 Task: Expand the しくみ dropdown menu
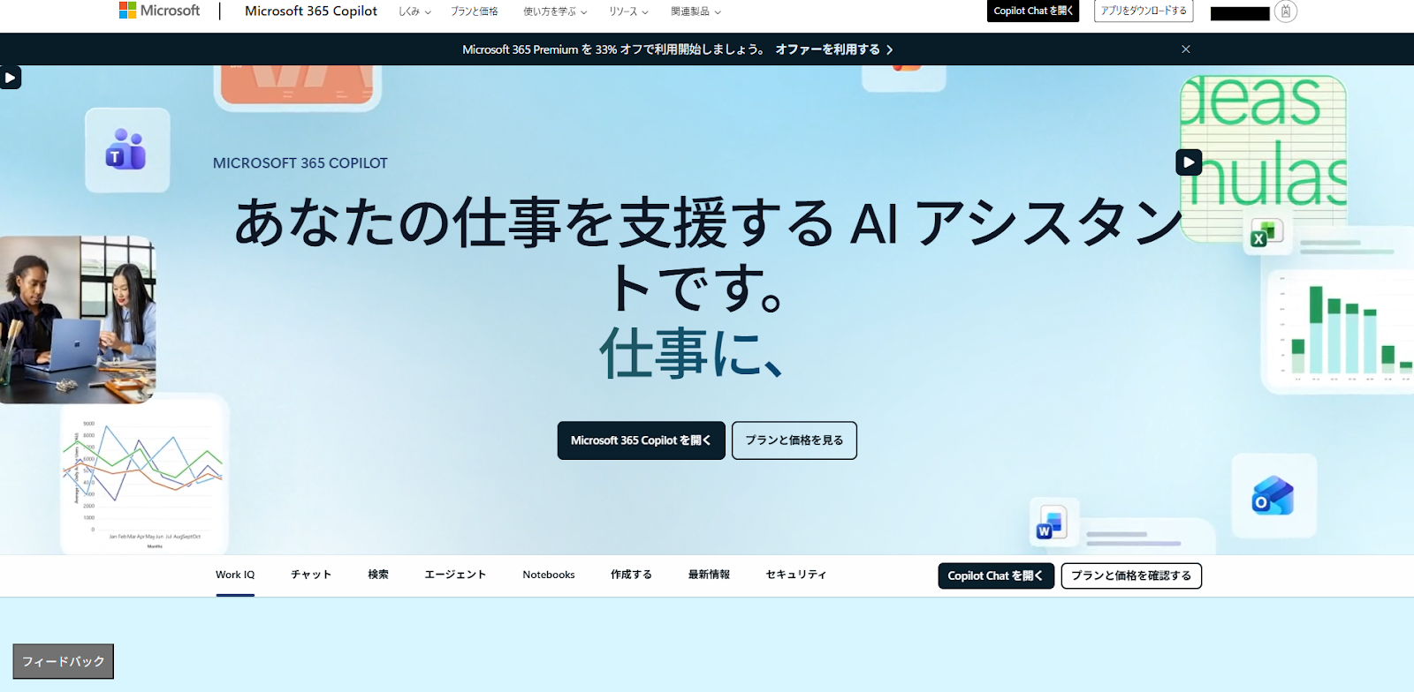click(x=414, y=11)
